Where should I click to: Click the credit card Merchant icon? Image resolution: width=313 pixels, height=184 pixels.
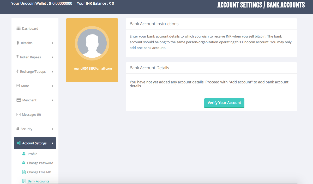(19, 100)
